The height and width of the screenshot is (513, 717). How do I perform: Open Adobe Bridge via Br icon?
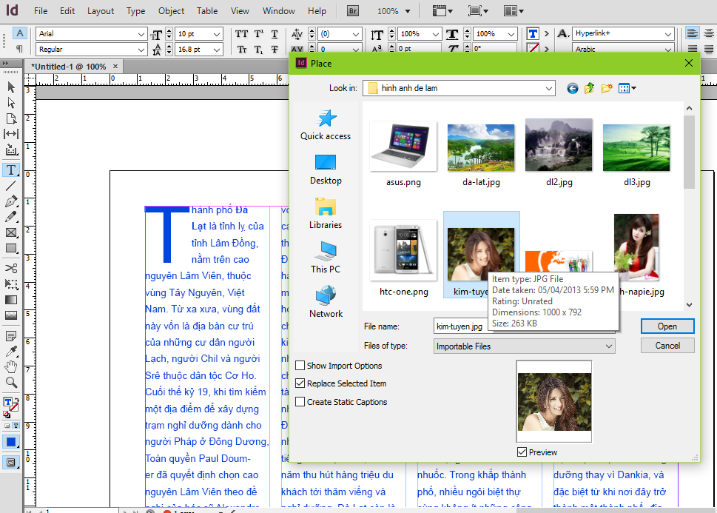pos(352,10)
